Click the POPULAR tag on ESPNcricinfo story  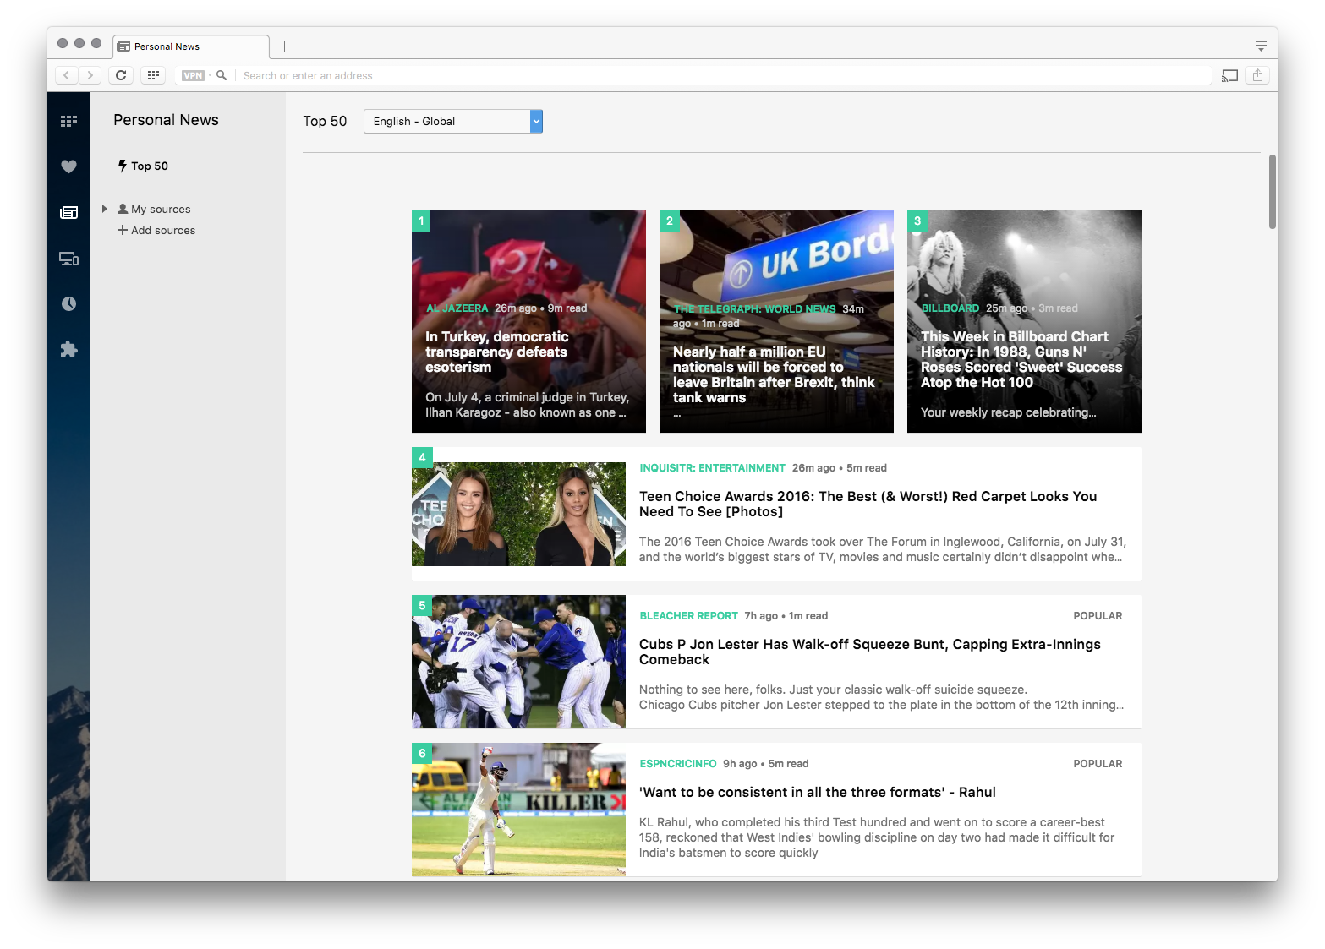pos(1098,764)
